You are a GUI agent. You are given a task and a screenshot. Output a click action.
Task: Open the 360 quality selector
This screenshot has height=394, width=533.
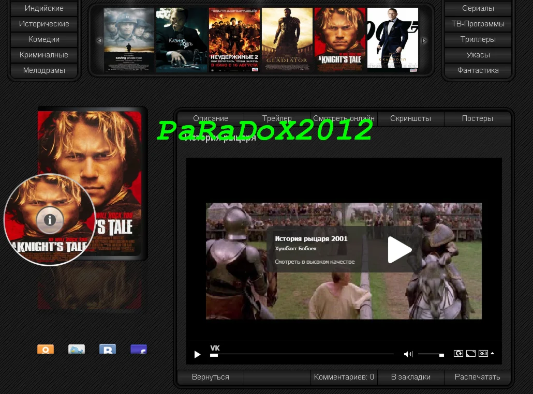tap(483, 354)
